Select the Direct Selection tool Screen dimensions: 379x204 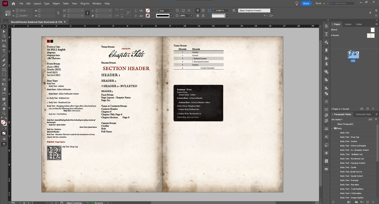click(x=4, y=31)
